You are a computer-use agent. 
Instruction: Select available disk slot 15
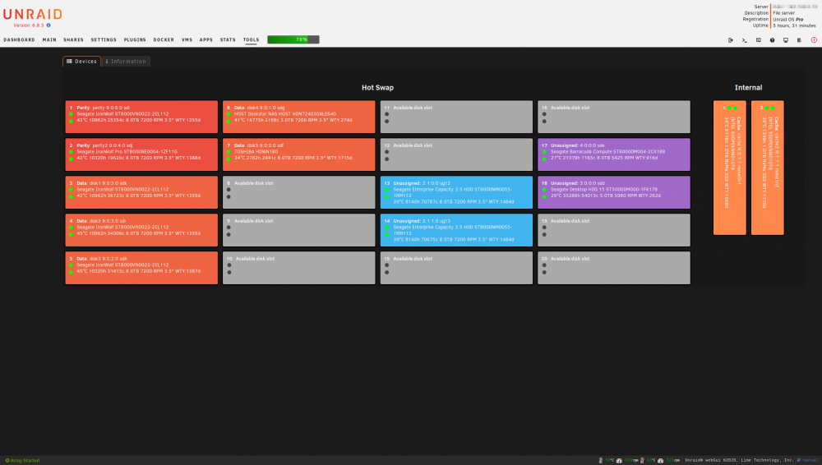[x=456, y=268]
